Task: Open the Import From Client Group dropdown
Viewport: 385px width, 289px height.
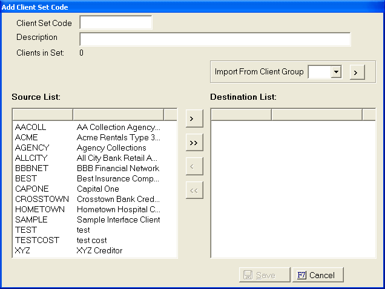Action: 336,72
